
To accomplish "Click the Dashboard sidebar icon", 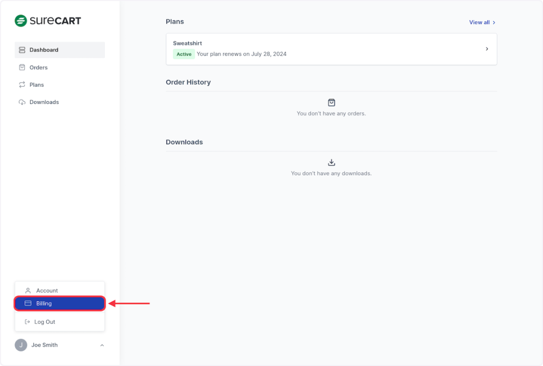I will (22, 50).
